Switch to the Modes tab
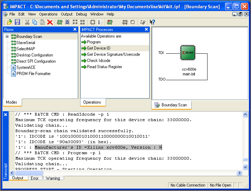The height and width of the screenshot is (191, 251). [12, 102]
